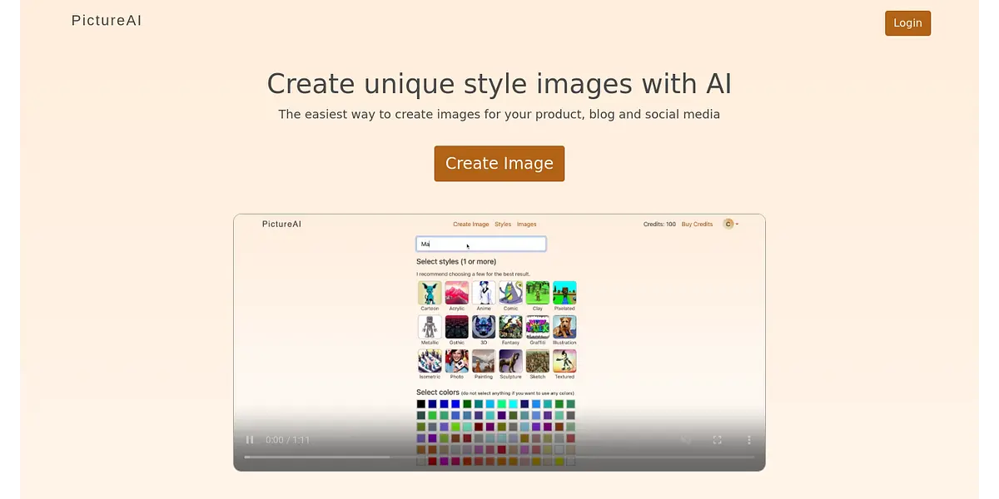This screenshot has height=499, width=999.
Task: Select the Sculpture style icon
Action: [x=510, y=361]
